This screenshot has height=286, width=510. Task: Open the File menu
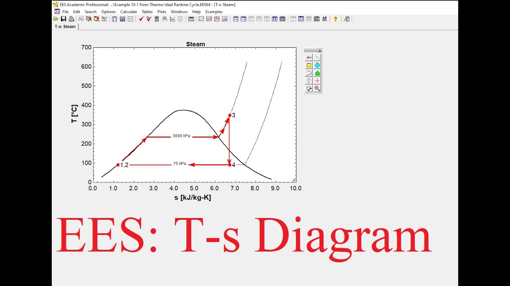tap(65, 12)
